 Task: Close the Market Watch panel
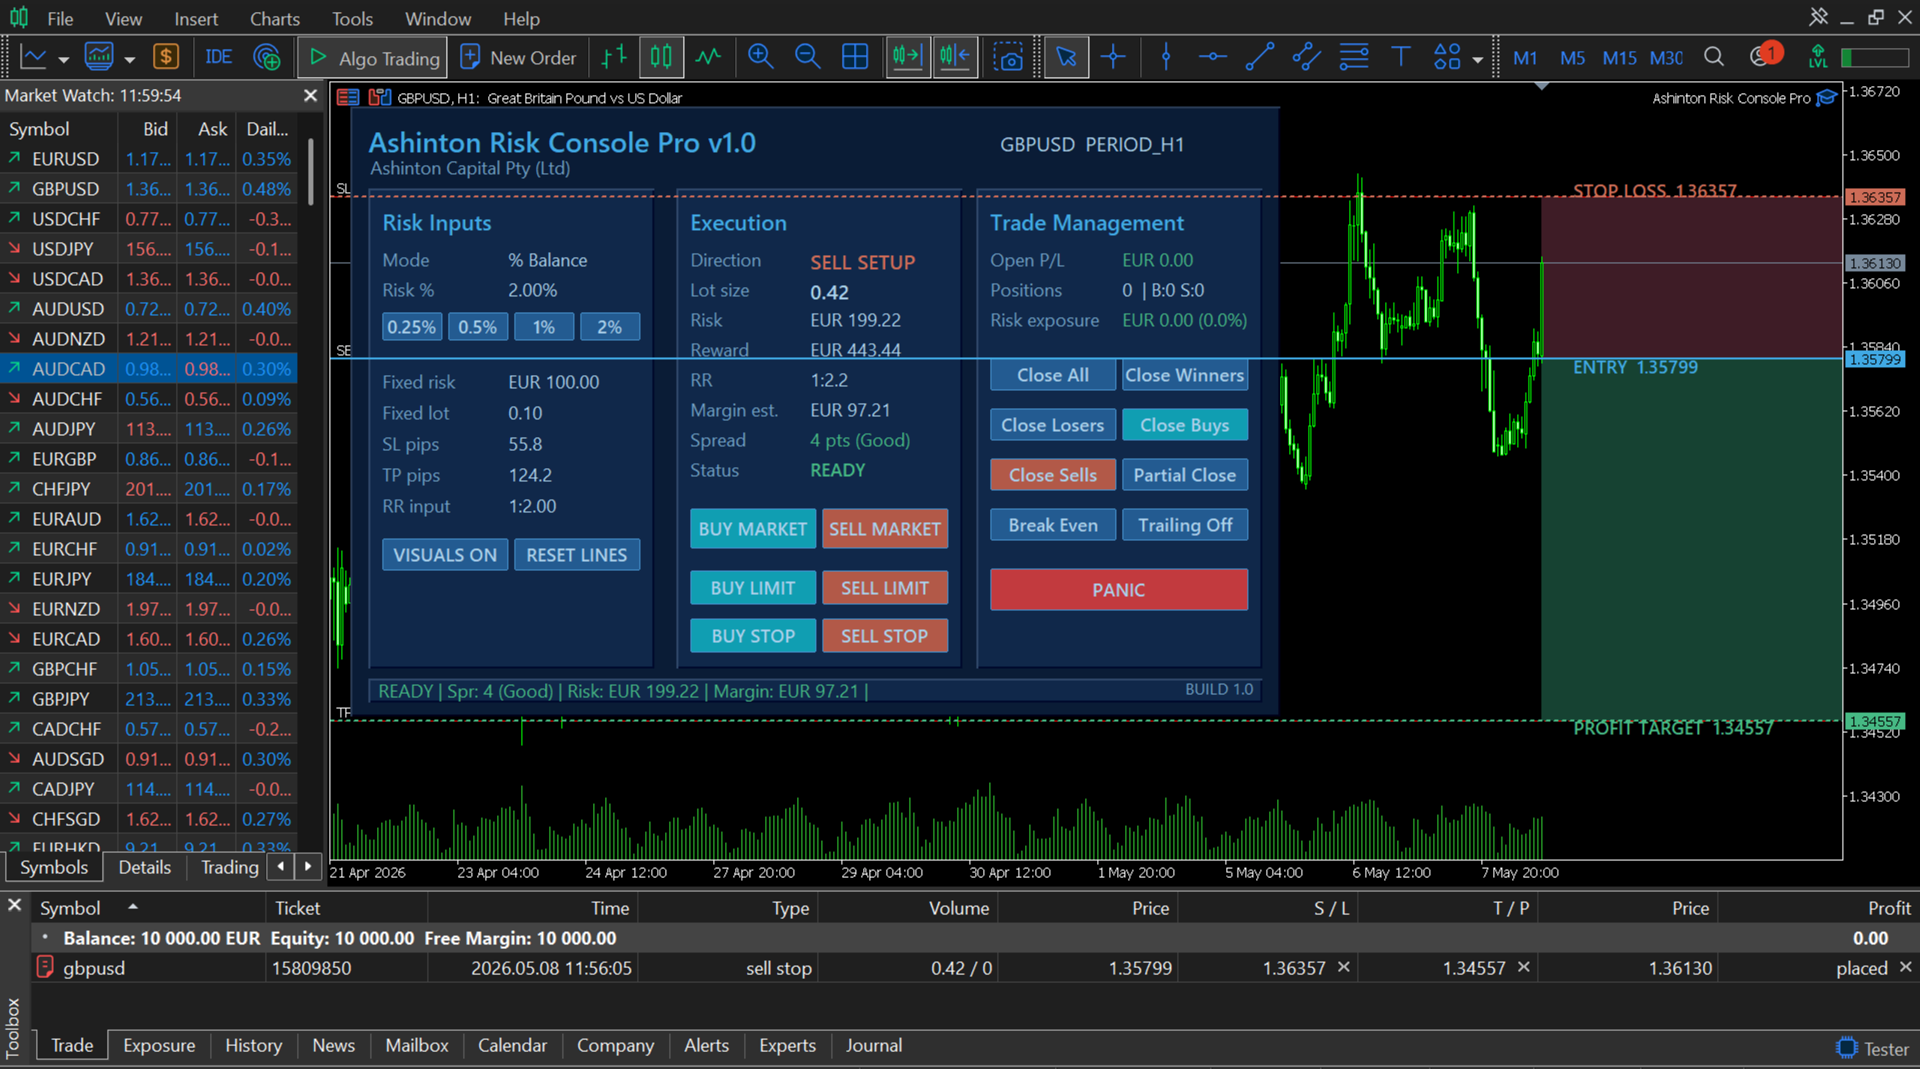(x=310, y=95)
